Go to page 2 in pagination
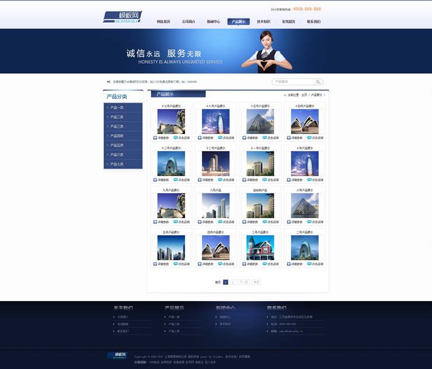Image resolution: width=432 pixels, height=369 pixels. pos(233,282)
